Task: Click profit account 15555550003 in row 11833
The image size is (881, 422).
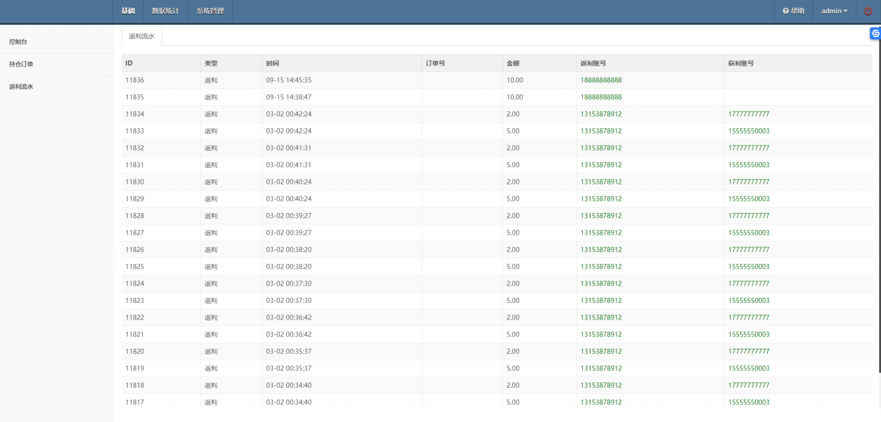Action: tap(749, 131)
